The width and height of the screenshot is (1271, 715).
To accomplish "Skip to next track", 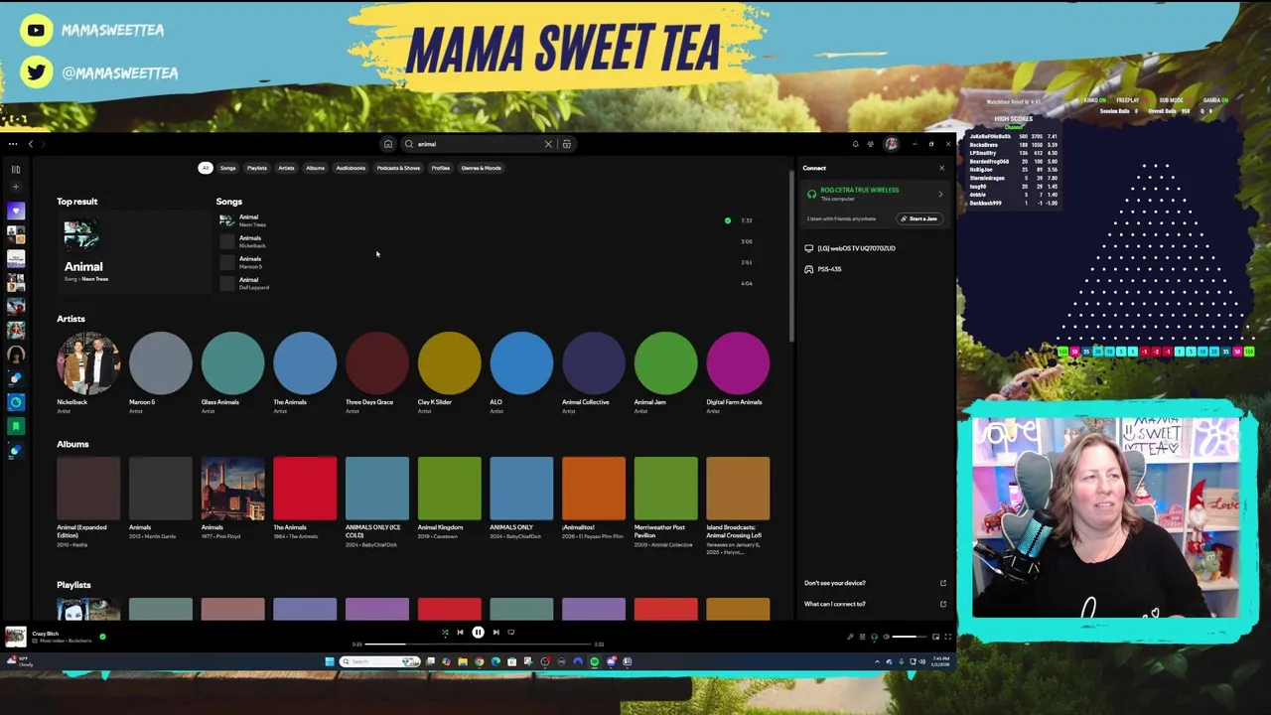I will (x=496, y=633).
